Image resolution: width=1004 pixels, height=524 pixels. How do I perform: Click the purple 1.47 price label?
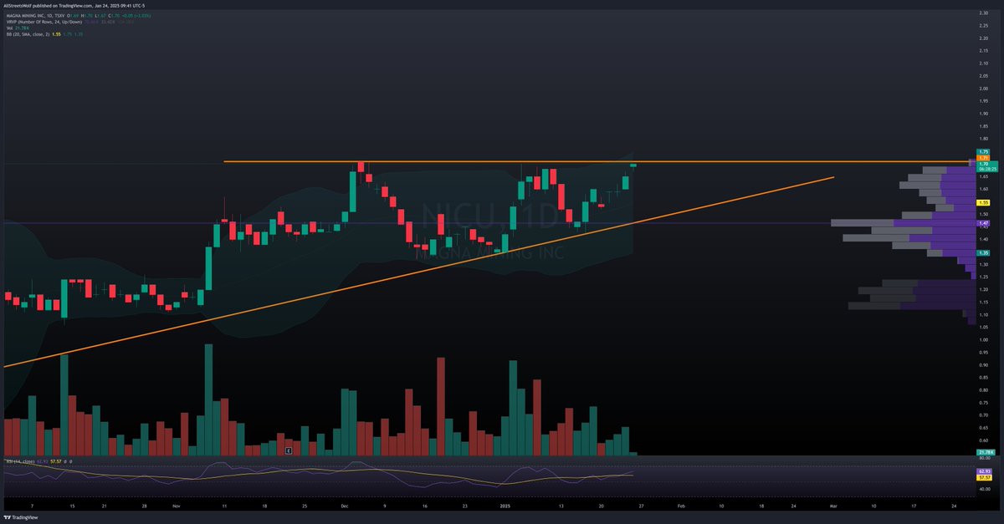point(984,223)
